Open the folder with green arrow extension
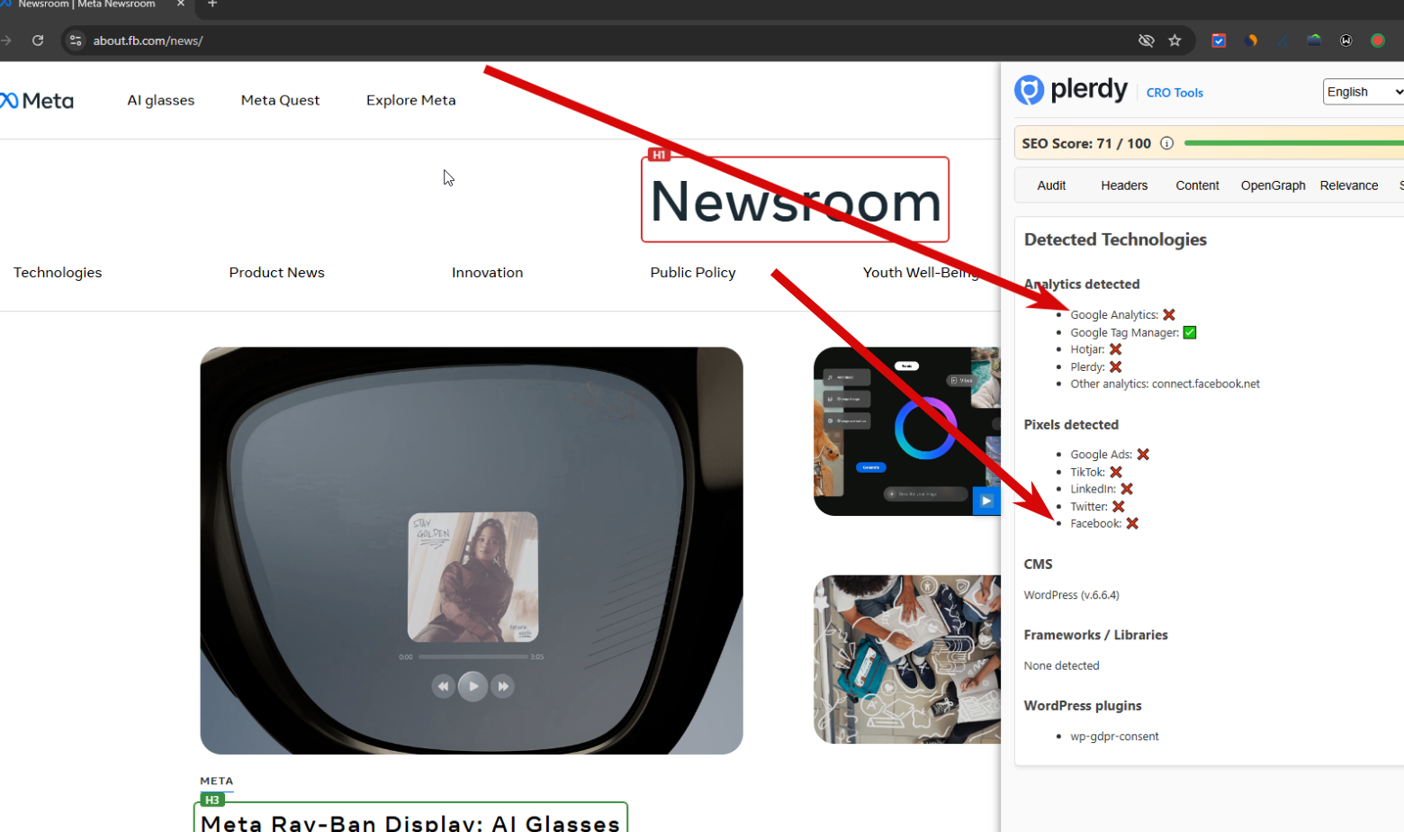Screen dimensions: 1404x832 1314,41
